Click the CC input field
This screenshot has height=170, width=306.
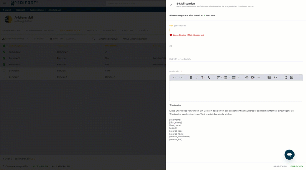[236, 46]
